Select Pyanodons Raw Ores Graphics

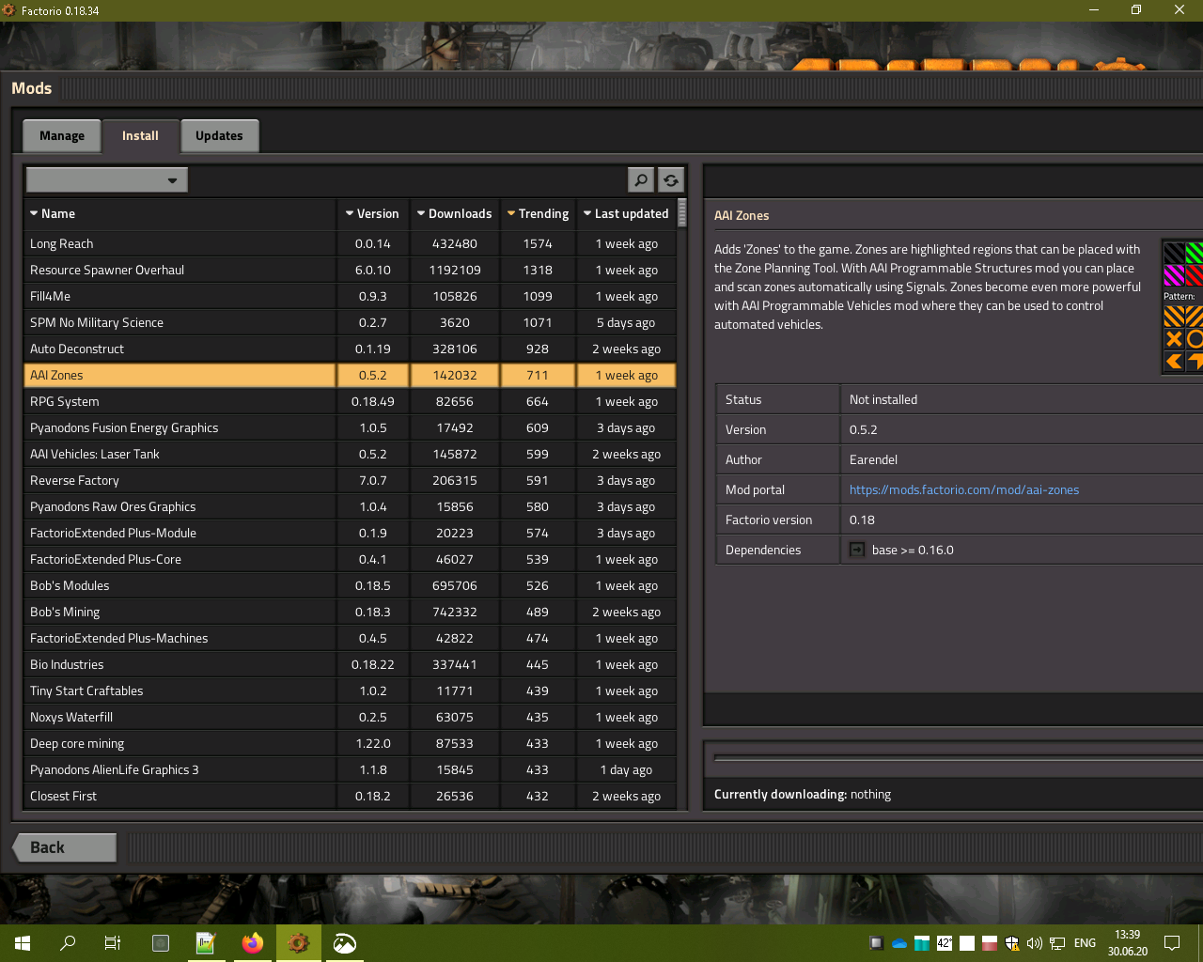click(350, 506)
